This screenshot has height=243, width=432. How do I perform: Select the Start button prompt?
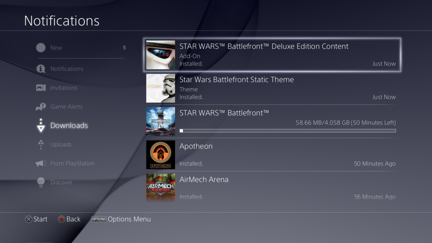click(x=36, y=219)
